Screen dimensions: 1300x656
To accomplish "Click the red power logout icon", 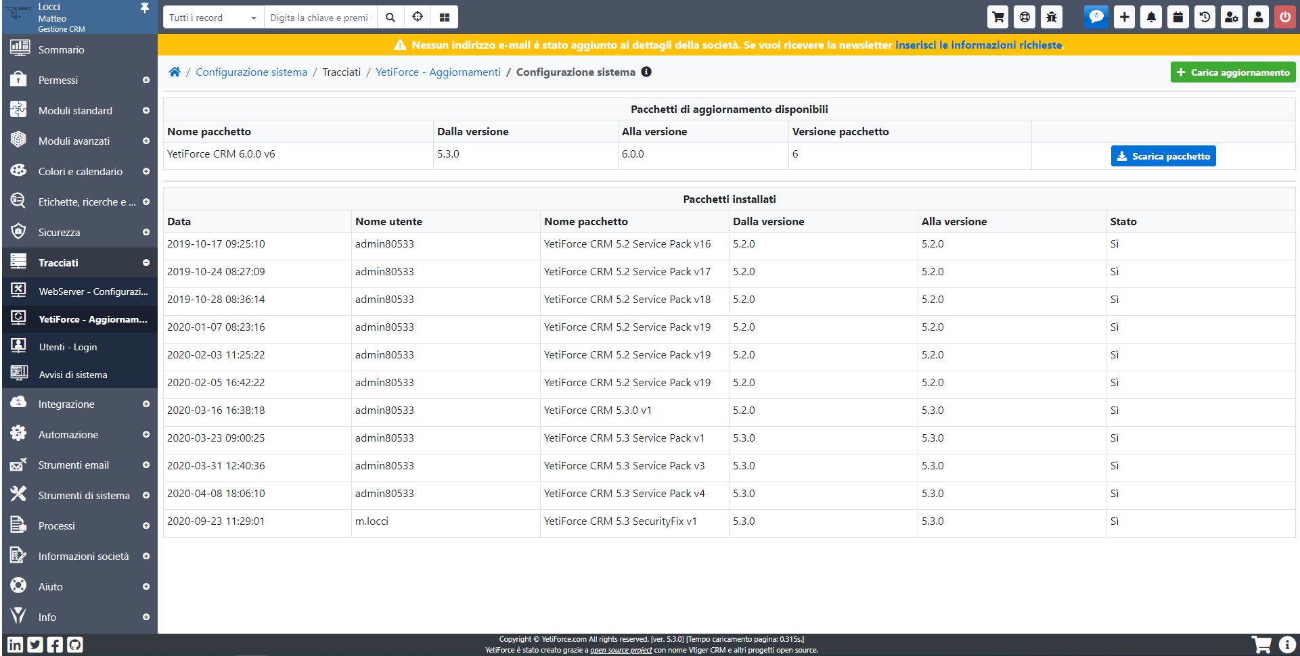I will pyautogui.click(x=1285, y=17).
